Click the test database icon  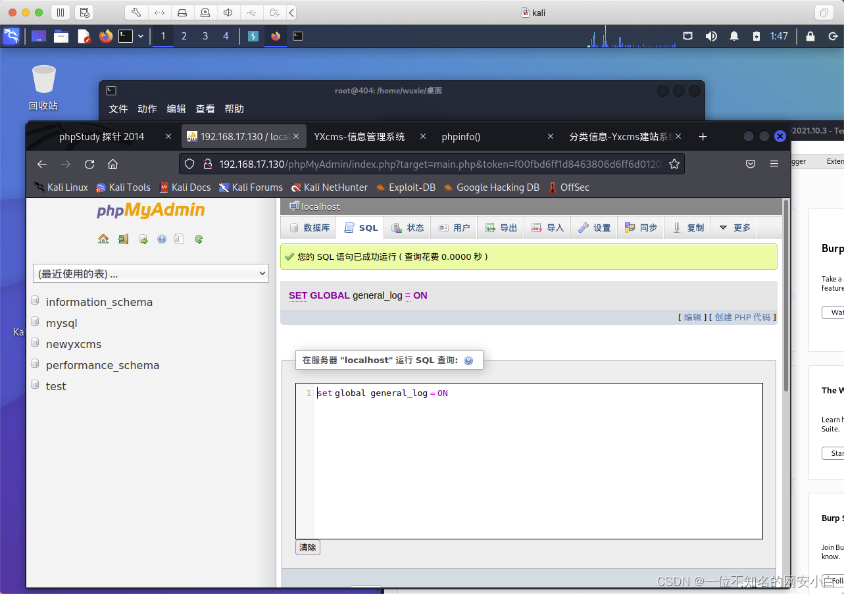coord(36,385)
